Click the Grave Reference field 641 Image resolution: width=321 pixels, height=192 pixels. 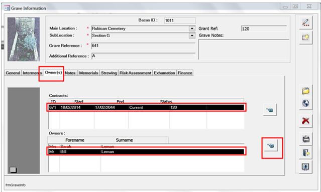143,46
